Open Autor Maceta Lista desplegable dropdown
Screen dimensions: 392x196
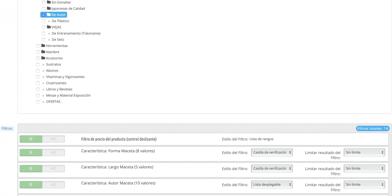(272, 185)
